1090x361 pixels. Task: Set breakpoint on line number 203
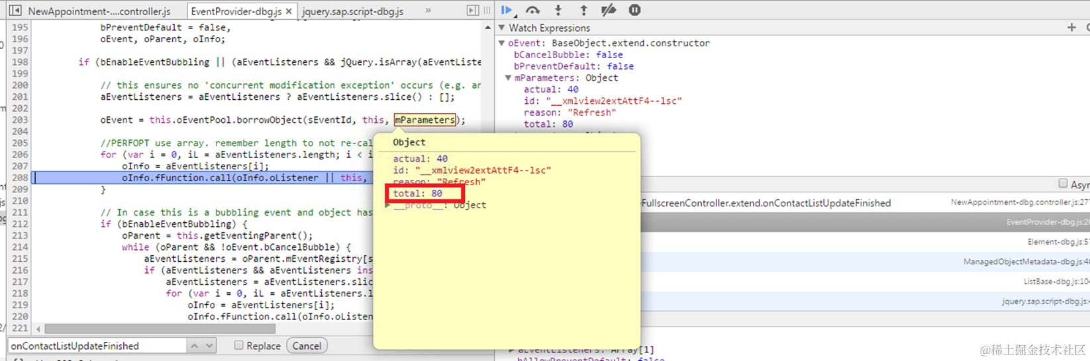click(20, 120)
